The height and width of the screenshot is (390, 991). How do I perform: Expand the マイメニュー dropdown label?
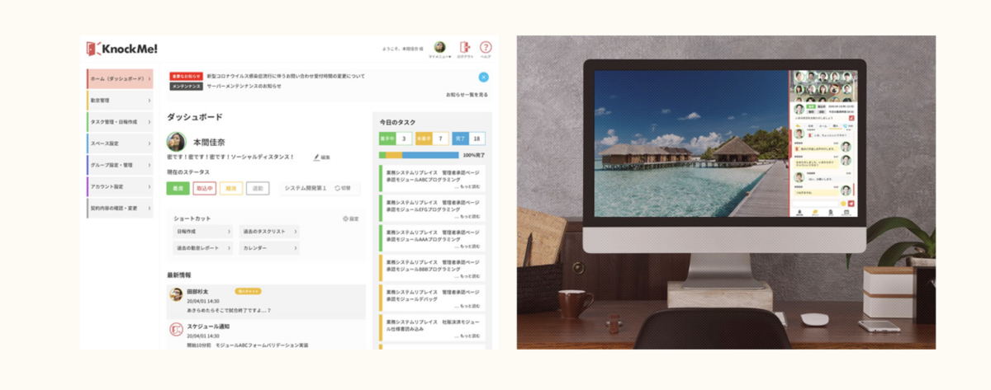coord(439,57)
